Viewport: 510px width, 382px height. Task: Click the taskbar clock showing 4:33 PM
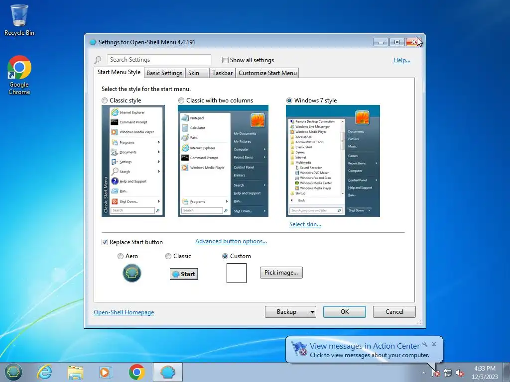coord(485,372)
